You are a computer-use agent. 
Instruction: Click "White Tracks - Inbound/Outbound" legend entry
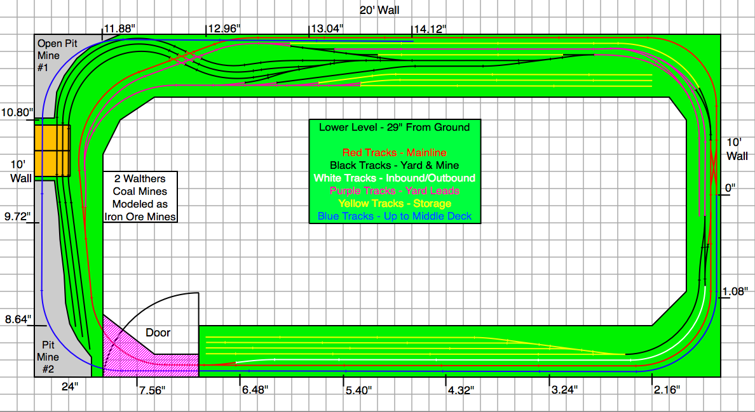(x=394, y=178)
